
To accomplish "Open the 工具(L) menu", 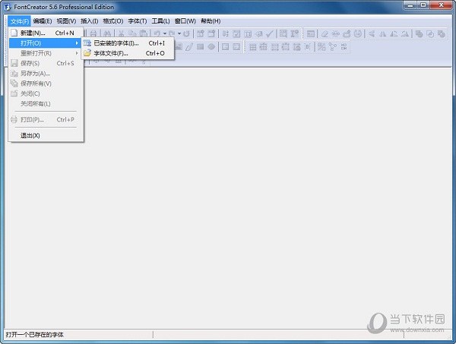I will (160, 21).
